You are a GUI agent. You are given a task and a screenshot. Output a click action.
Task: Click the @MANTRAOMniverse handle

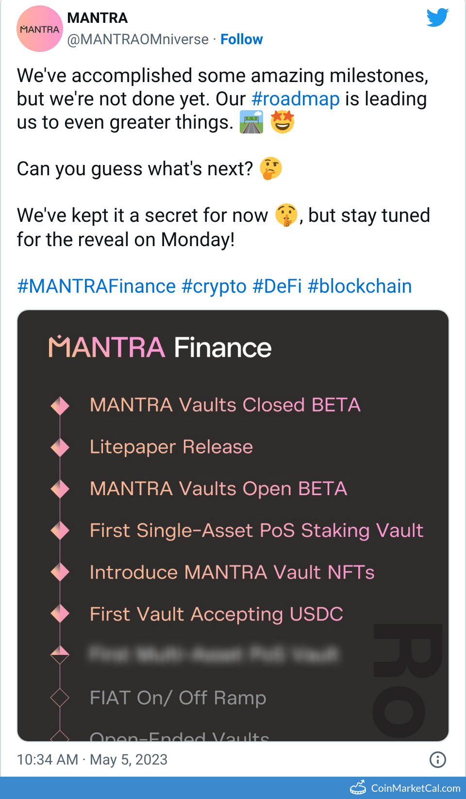[x=138, y=39]
